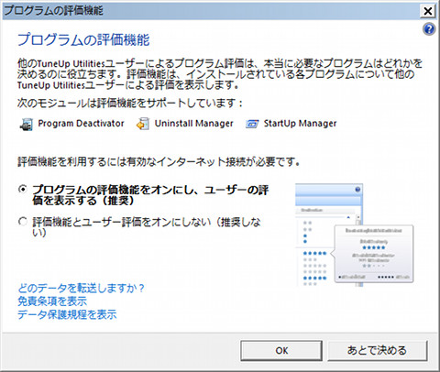Click the Uninstall Manager label
This screenshot has width=440, height=372.
click(x=193, y=124)
